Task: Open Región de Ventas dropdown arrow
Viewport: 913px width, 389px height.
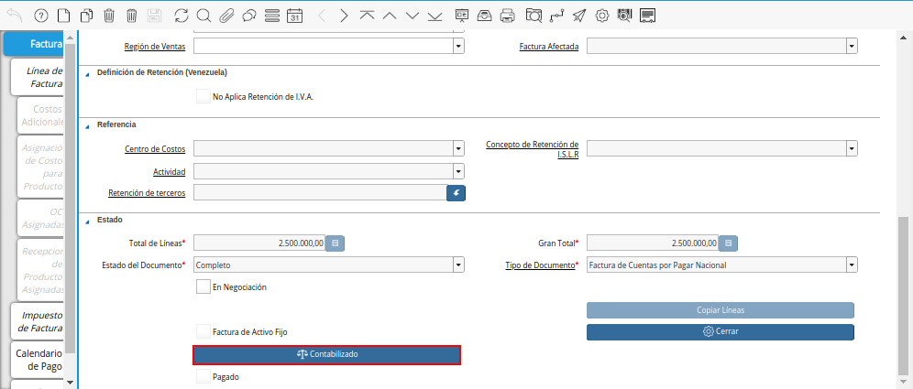Action: pyautogui.click(x=459, y=46)
